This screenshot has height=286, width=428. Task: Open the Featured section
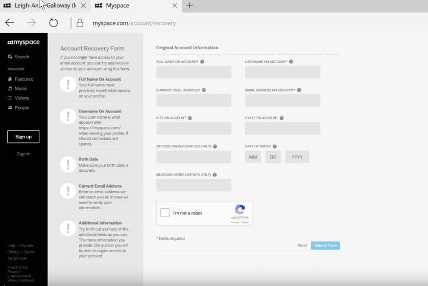click(21, 79)
